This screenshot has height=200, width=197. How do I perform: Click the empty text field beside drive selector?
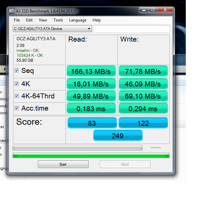[x=132, y=29]
